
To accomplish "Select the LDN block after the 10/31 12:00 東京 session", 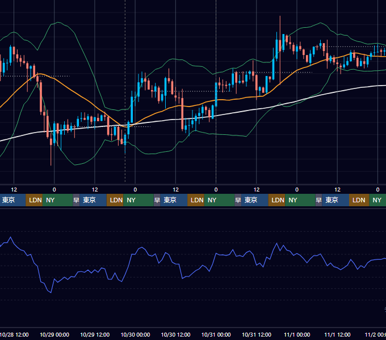I will 276,200.
